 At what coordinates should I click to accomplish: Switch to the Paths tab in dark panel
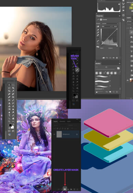coord(69,121)
